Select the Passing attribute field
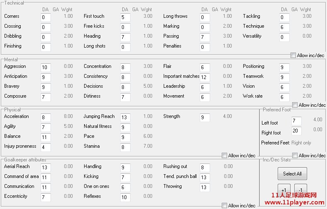Screen dimensions: 327x209 (205, 37)
